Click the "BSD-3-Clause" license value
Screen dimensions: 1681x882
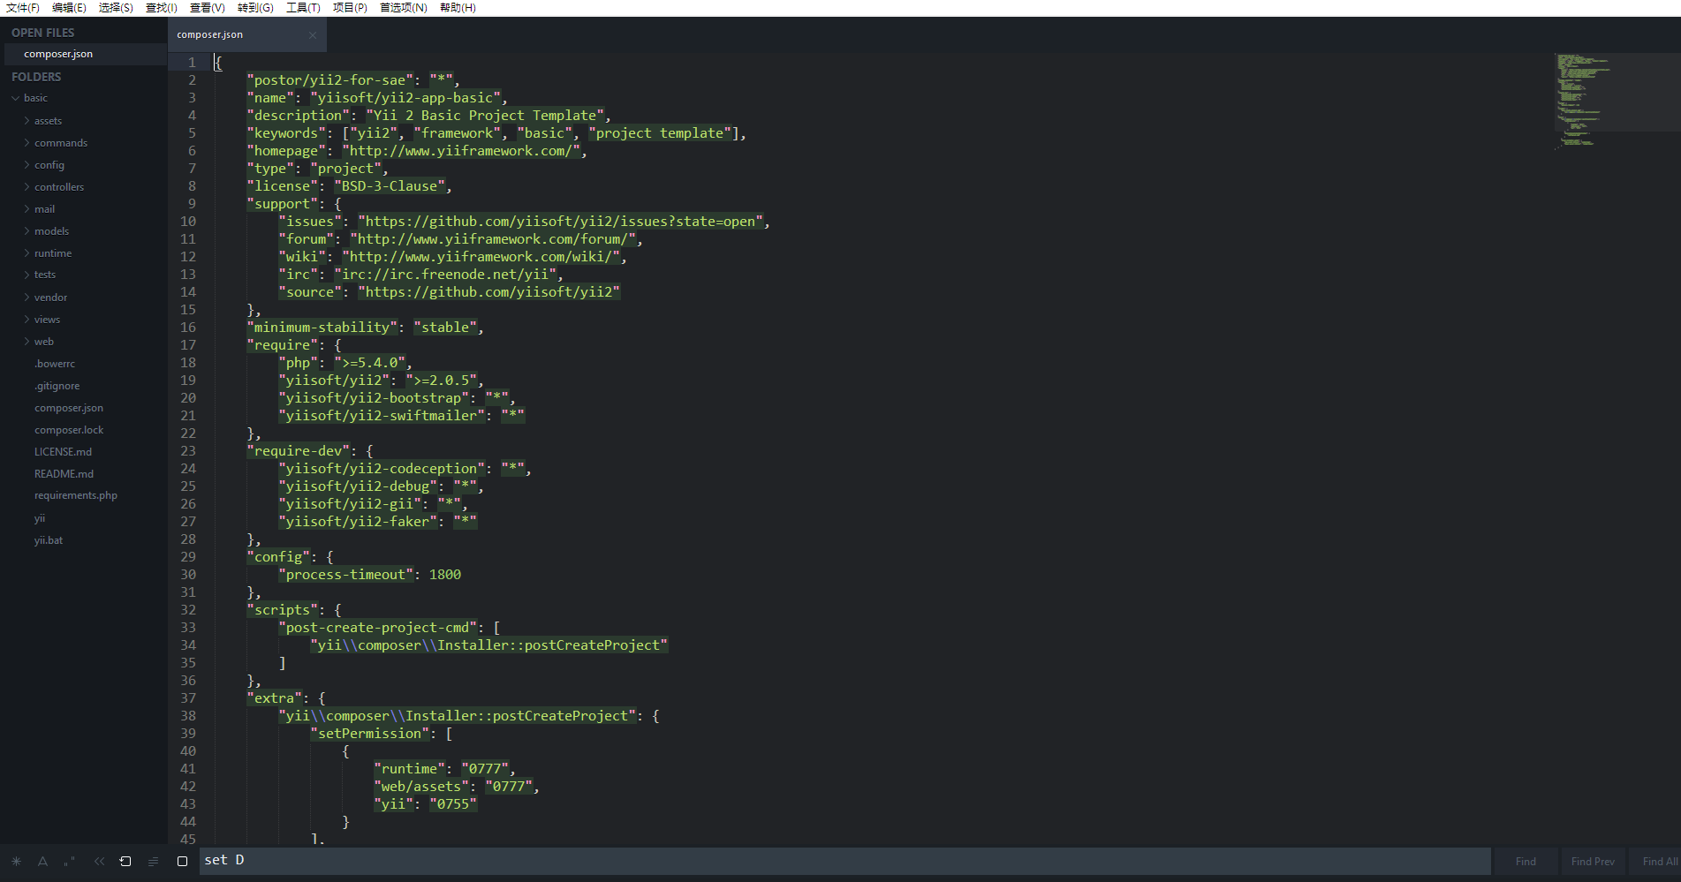[x=390, y=186]
